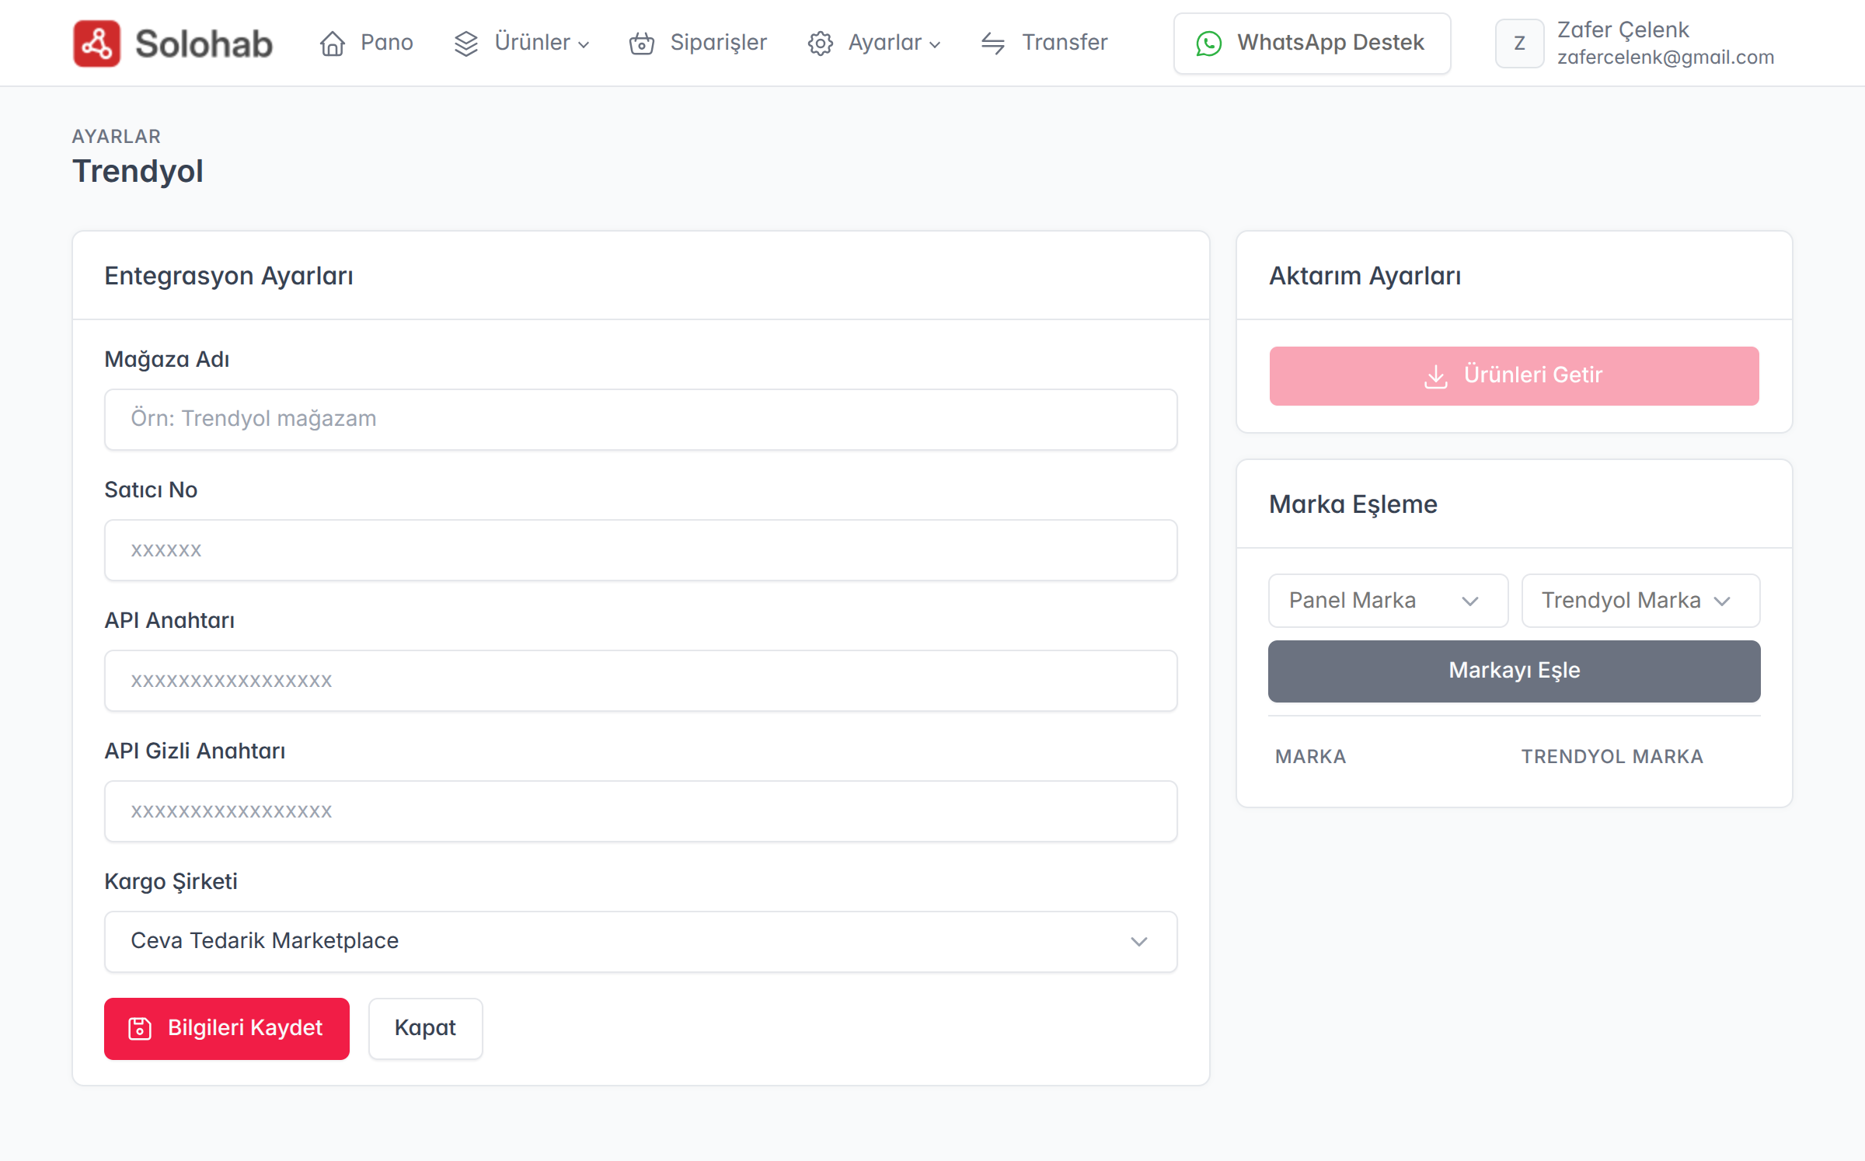Click the WhatsApp Destek button

(x=1312, y=44)
